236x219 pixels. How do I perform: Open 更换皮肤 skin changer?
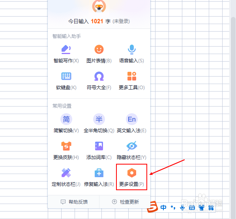tap(66, 150)
